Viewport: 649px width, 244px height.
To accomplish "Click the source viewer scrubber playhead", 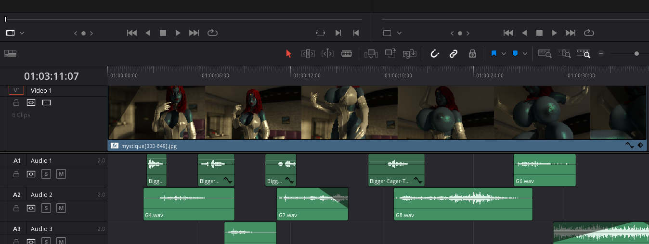I will pyautogui.click(x=6, y=19).
